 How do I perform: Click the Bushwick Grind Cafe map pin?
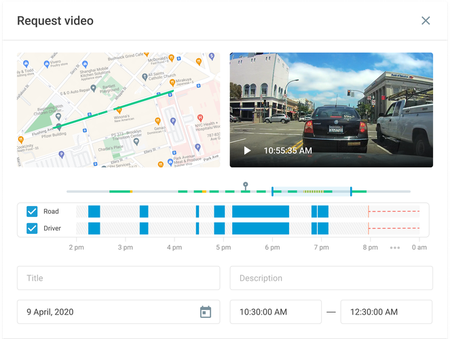point(147,54)
